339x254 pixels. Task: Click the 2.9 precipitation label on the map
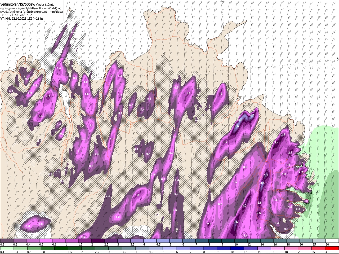(283, 135)
